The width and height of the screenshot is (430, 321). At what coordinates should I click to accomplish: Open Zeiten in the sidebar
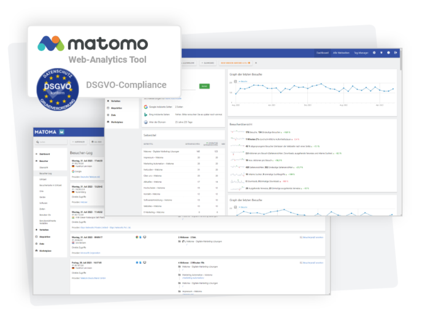pyautogui.click(x=42, y=209)
